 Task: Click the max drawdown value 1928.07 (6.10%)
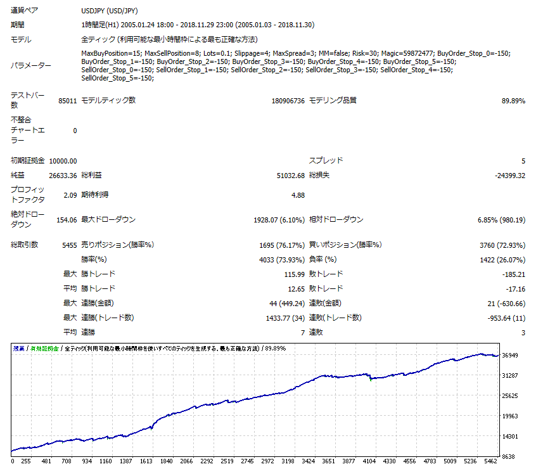coord(279,220)
